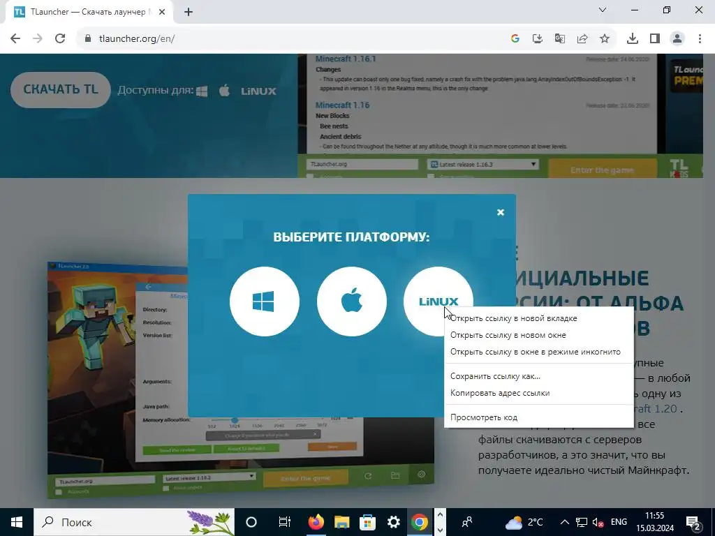715x536 pixels.
Task: Open Chrome downloads icon
Action: click(x=633, y=38)
